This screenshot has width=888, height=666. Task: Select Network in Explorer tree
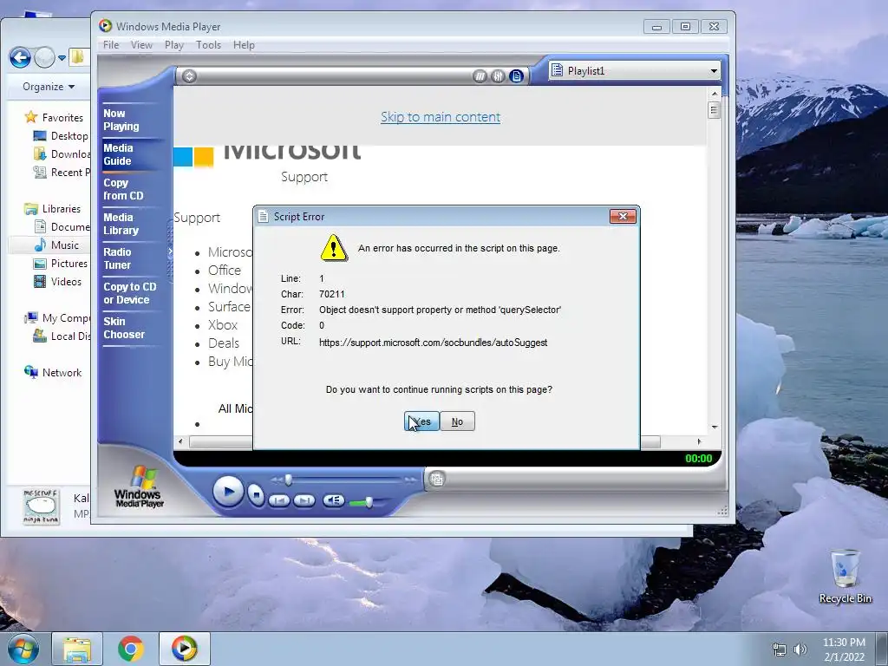coord(53,373)
